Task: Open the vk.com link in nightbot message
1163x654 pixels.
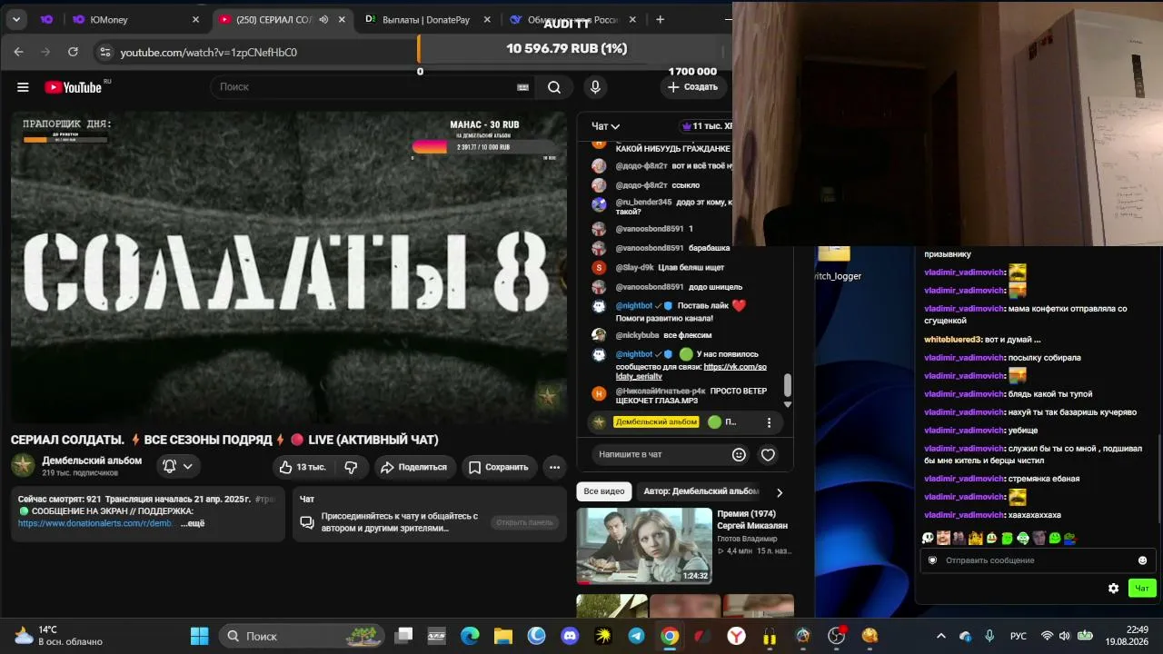Action: pyautogui.click(x=691, y=372)
